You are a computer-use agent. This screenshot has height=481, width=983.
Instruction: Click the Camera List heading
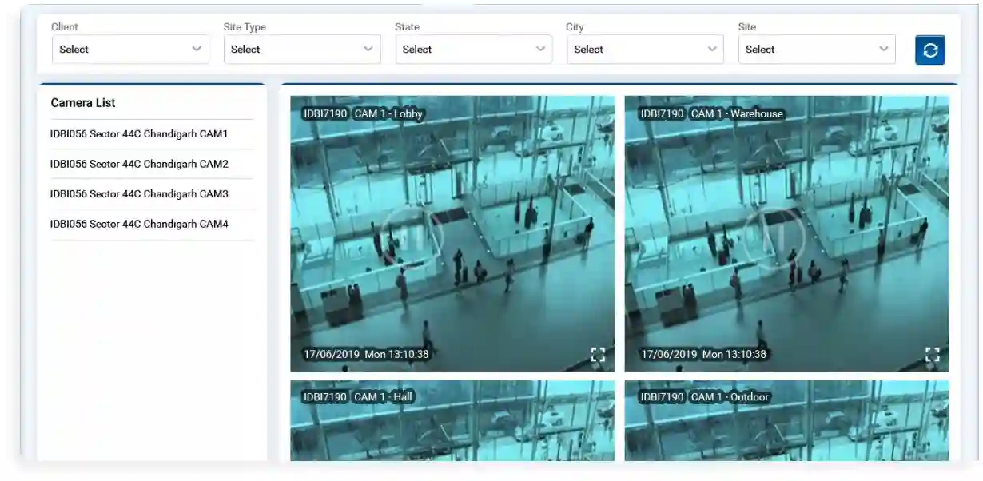point(83,103)
